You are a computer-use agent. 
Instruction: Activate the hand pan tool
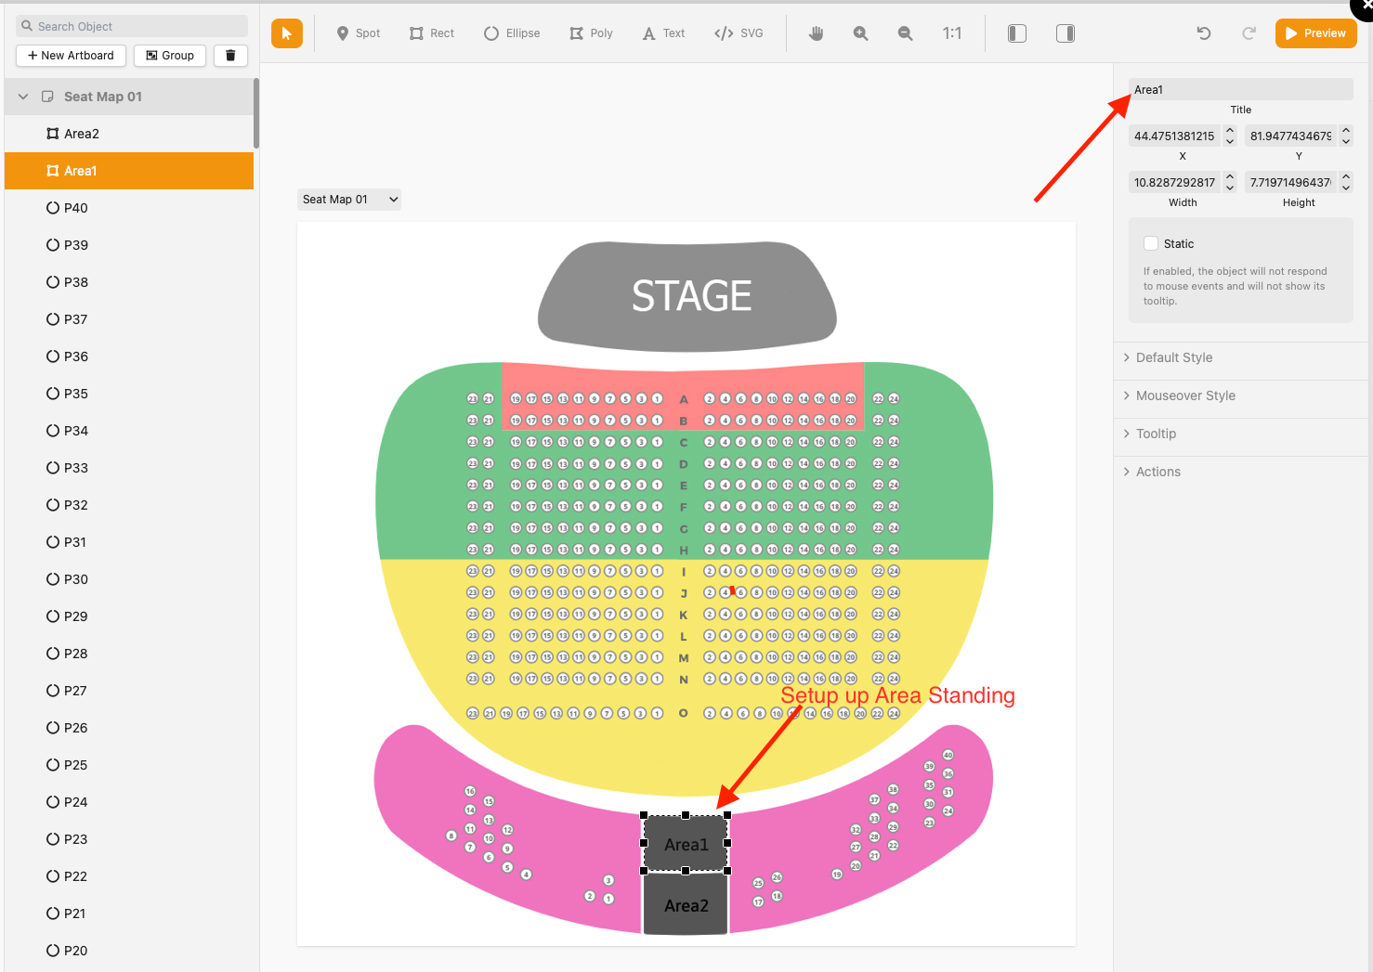817,33
